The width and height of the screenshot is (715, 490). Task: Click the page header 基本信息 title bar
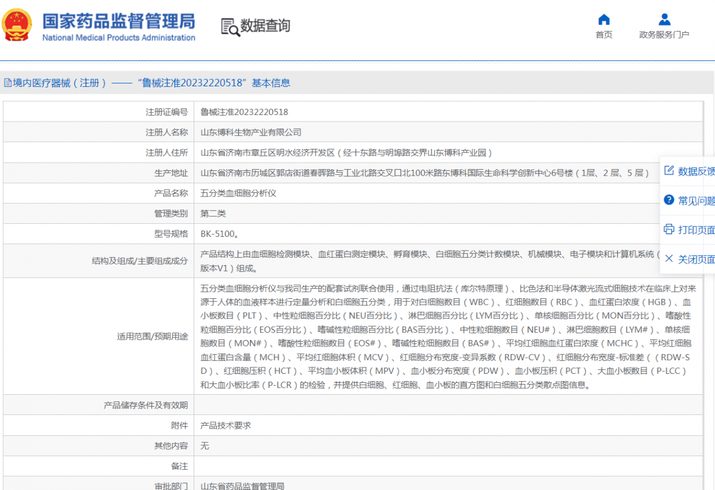pyautogui.click(x=357, y=83)
